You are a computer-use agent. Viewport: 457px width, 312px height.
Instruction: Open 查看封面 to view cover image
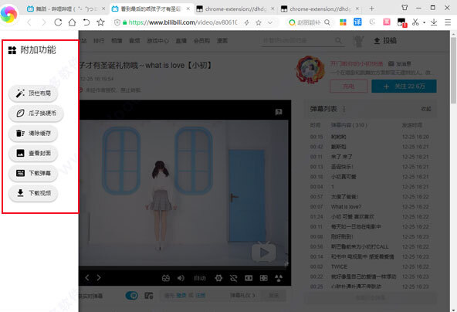point(33,154)
